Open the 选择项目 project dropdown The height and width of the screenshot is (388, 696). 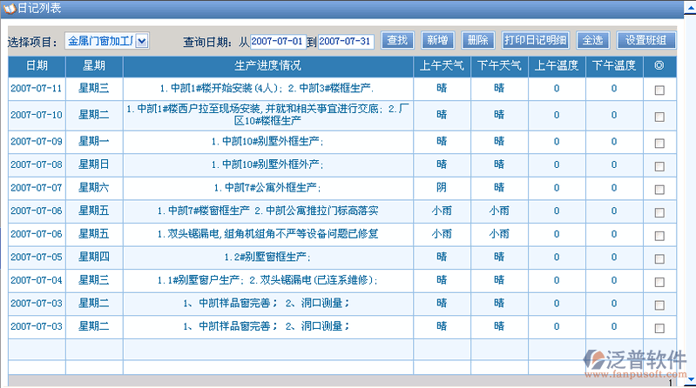[x=142, y=40]
